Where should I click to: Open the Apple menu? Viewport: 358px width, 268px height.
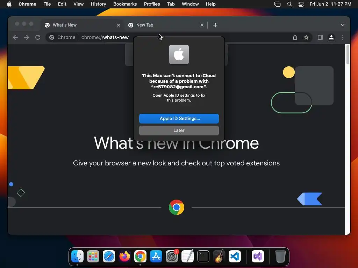point(9,4)
